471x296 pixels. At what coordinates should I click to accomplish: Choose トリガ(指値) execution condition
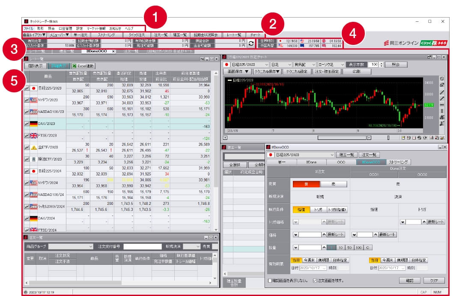tap(337, 210)
